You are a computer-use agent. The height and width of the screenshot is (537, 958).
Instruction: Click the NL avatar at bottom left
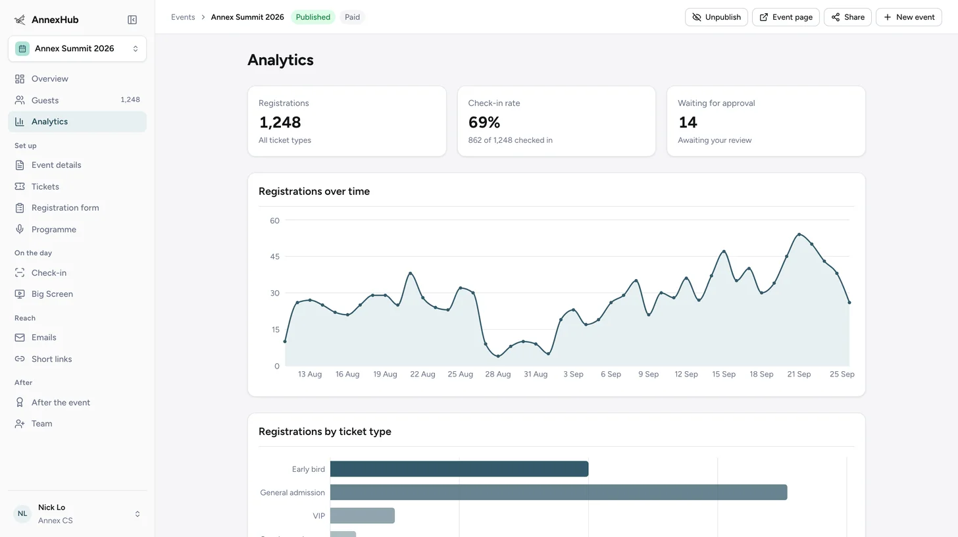pyautogui.click(x=22, y=514)
